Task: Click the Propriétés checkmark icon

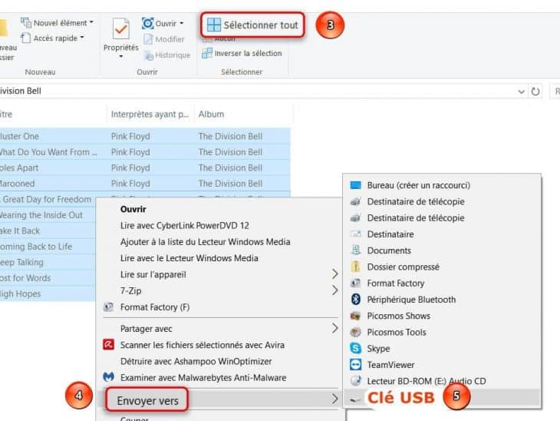Action: [x=120, y=29]
